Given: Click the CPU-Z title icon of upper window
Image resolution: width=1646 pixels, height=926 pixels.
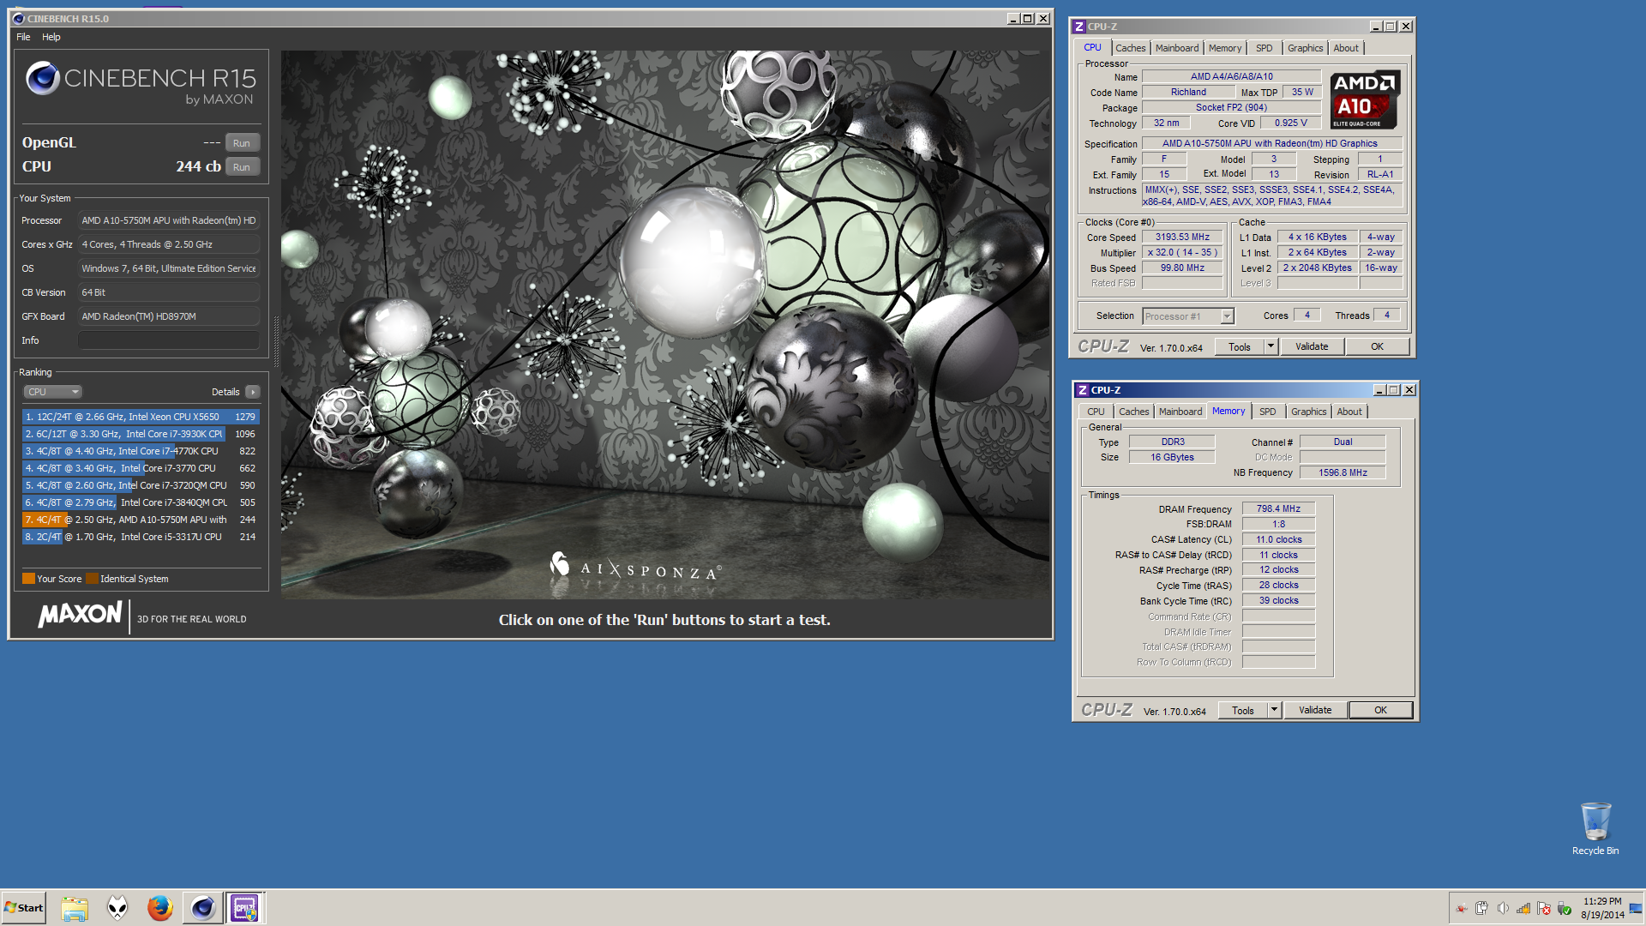Looking at the screenshot, I should coord(1079,27).
